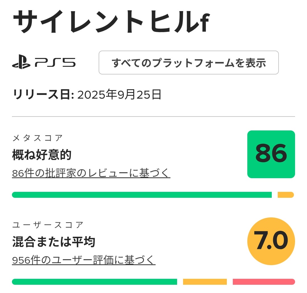Click the green 86 Metascore badge

[x=271, y=154]
